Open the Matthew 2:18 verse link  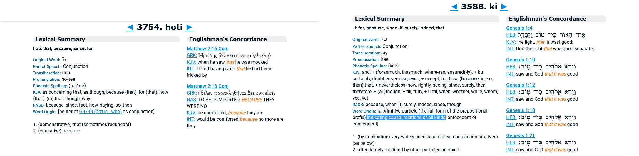point(202,86)
